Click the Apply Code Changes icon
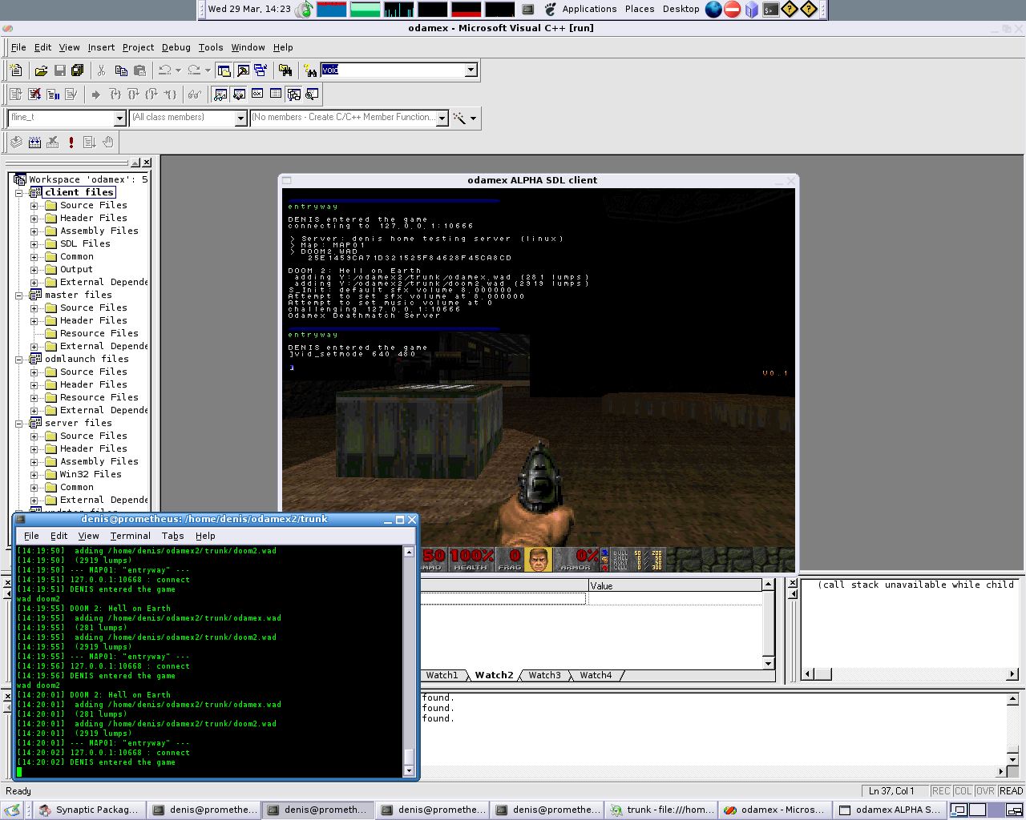 coord(71,94)
